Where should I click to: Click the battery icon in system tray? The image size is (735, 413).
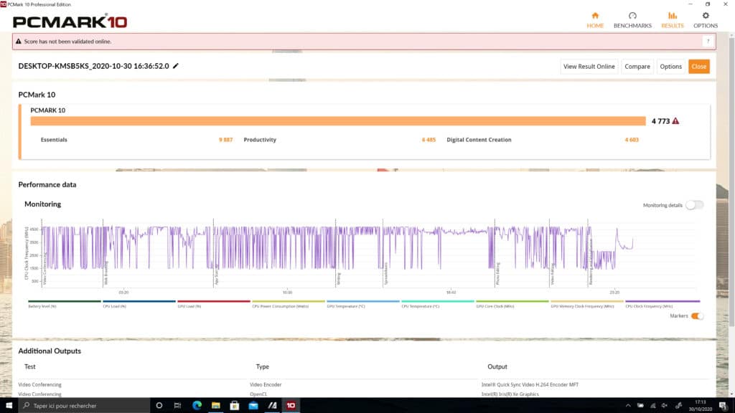pyautogui.click(x=640, y=406)
